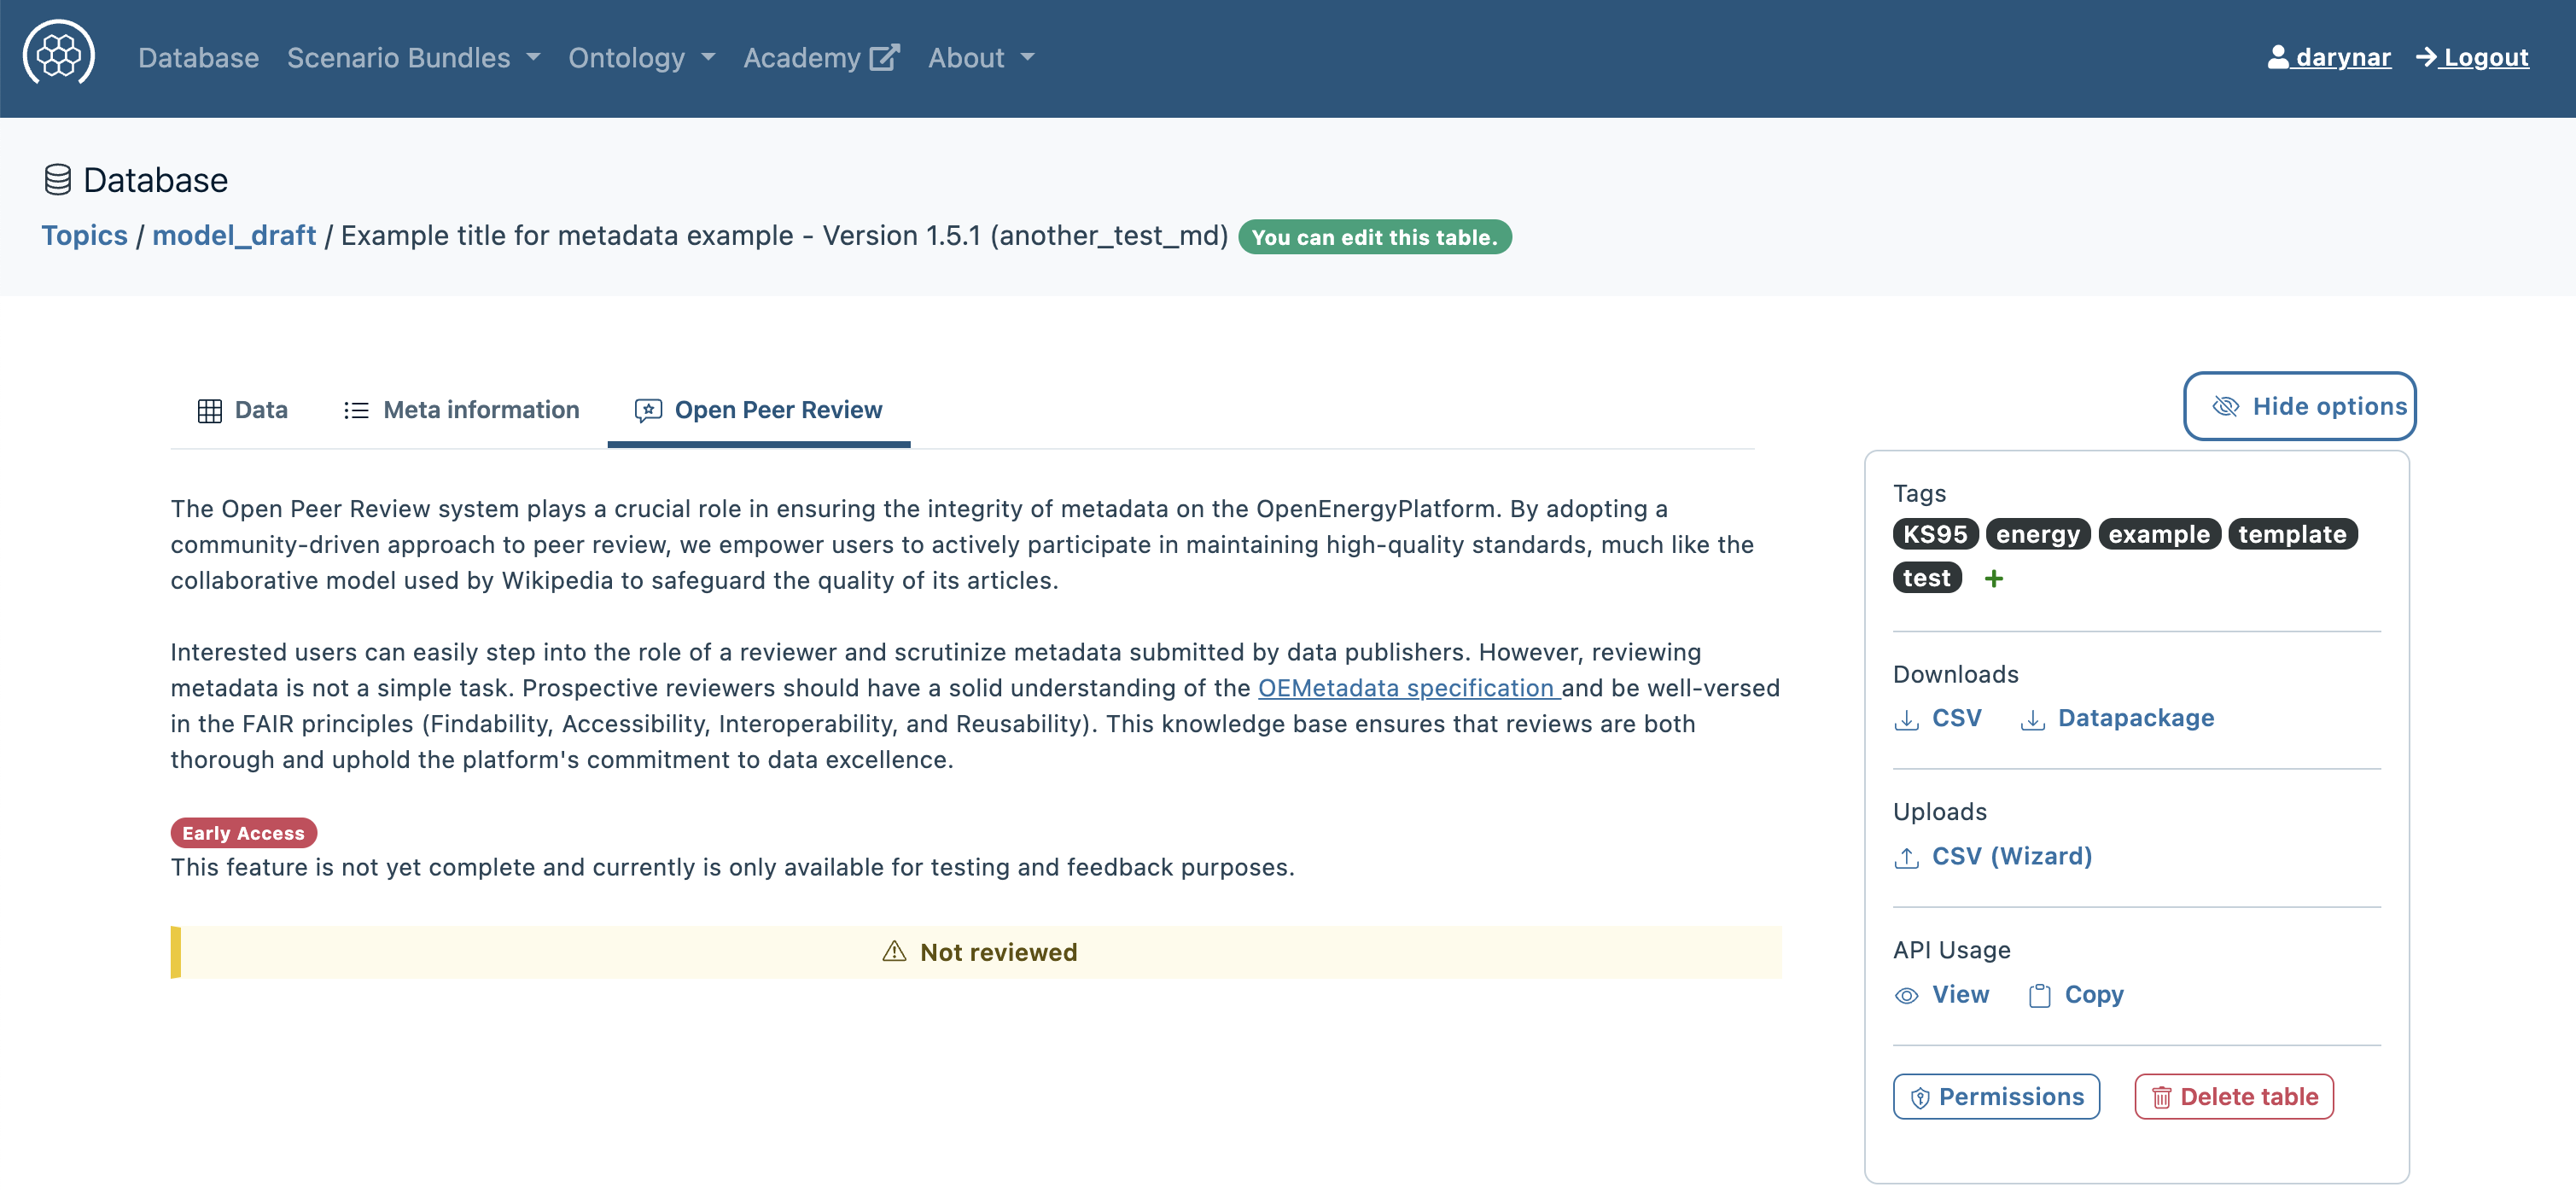
Task: Open the Meta information tab
Action: [461, 410]
